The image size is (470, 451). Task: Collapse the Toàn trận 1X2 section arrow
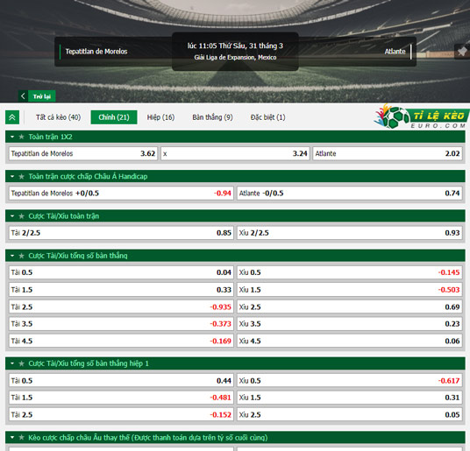12,137
